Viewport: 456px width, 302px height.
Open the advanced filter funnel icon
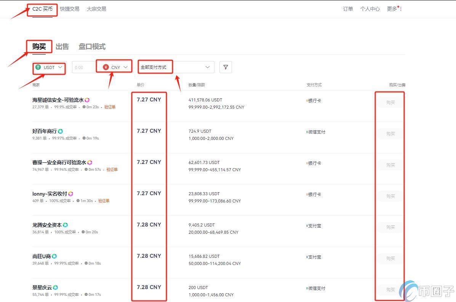(226, 67)
